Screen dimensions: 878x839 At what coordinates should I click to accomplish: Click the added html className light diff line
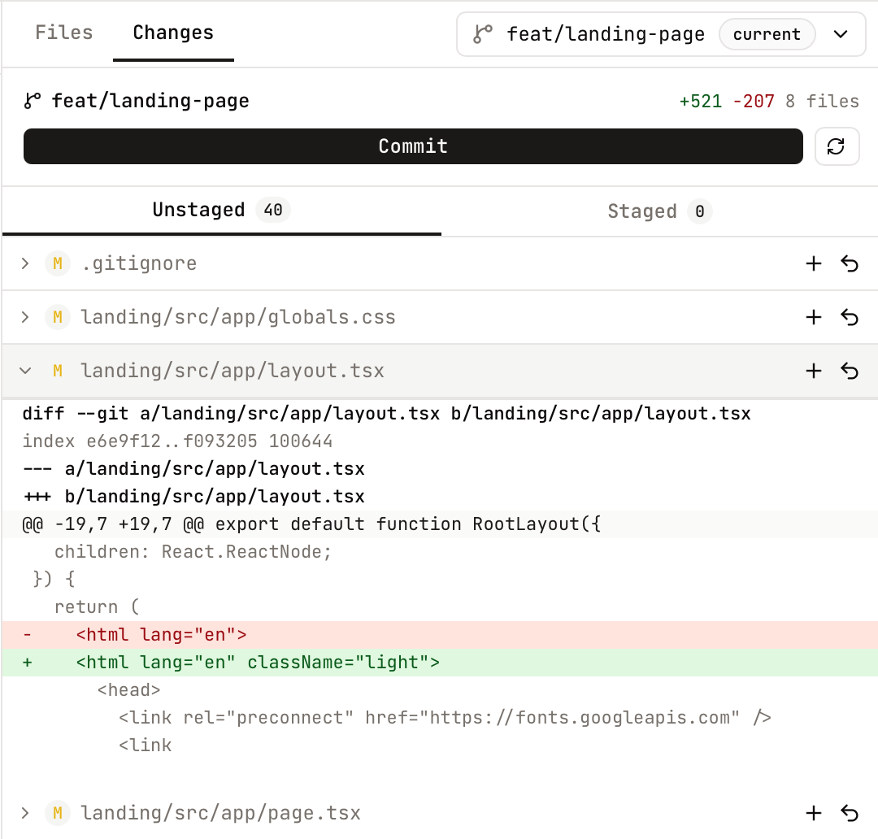pos(244,662)
